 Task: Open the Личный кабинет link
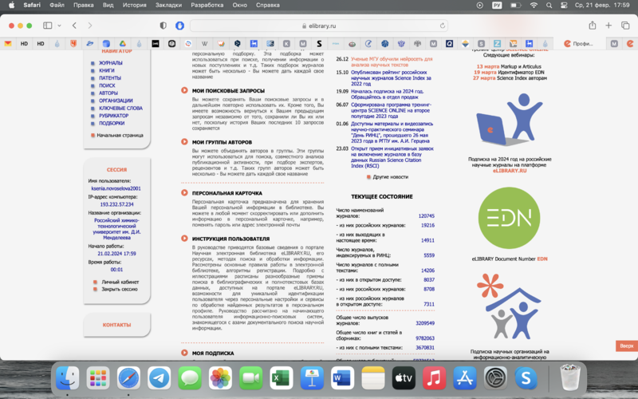coord(120,282)
